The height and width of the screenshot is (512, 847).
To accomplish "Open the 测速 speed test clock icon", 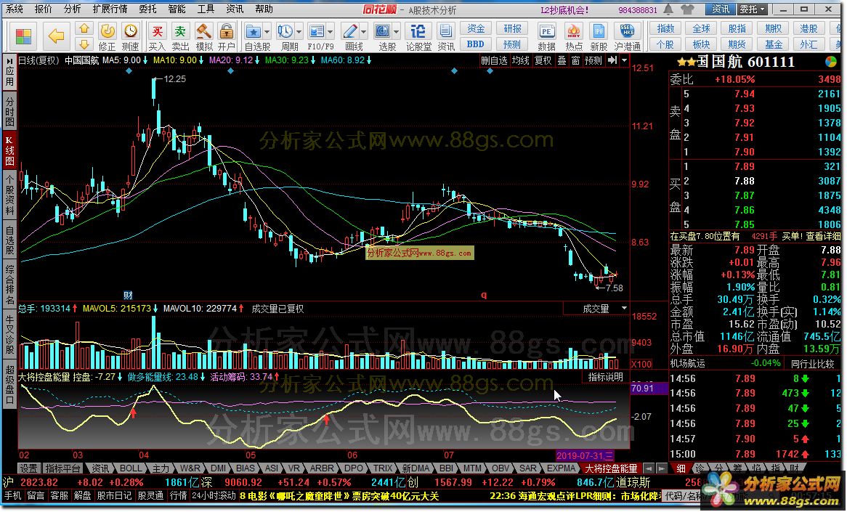I will tap(130, 37).
